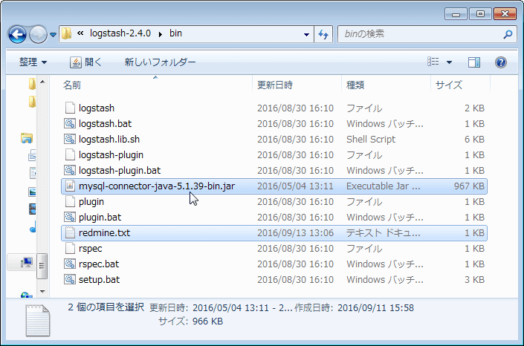Click the mysql-connector jar file icon

[x=70, y=186]
